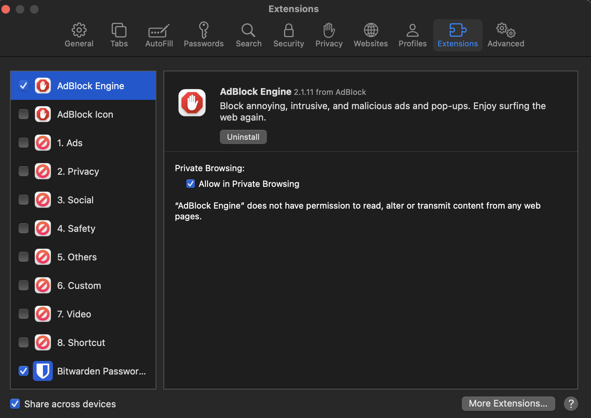Open More Extensions in the App Store

coord(508,403)
